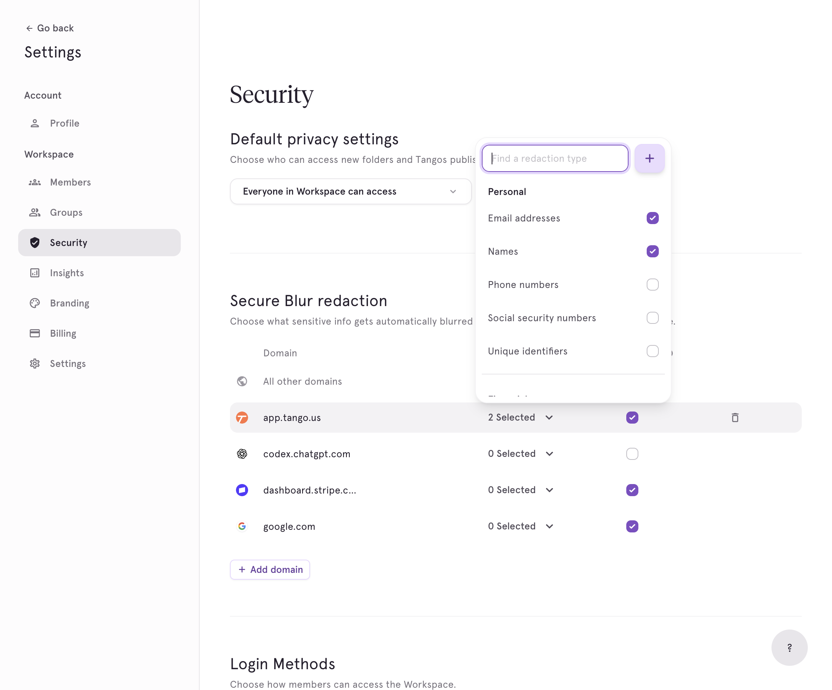Click the globe icon for All other domains

pos(242,381)
